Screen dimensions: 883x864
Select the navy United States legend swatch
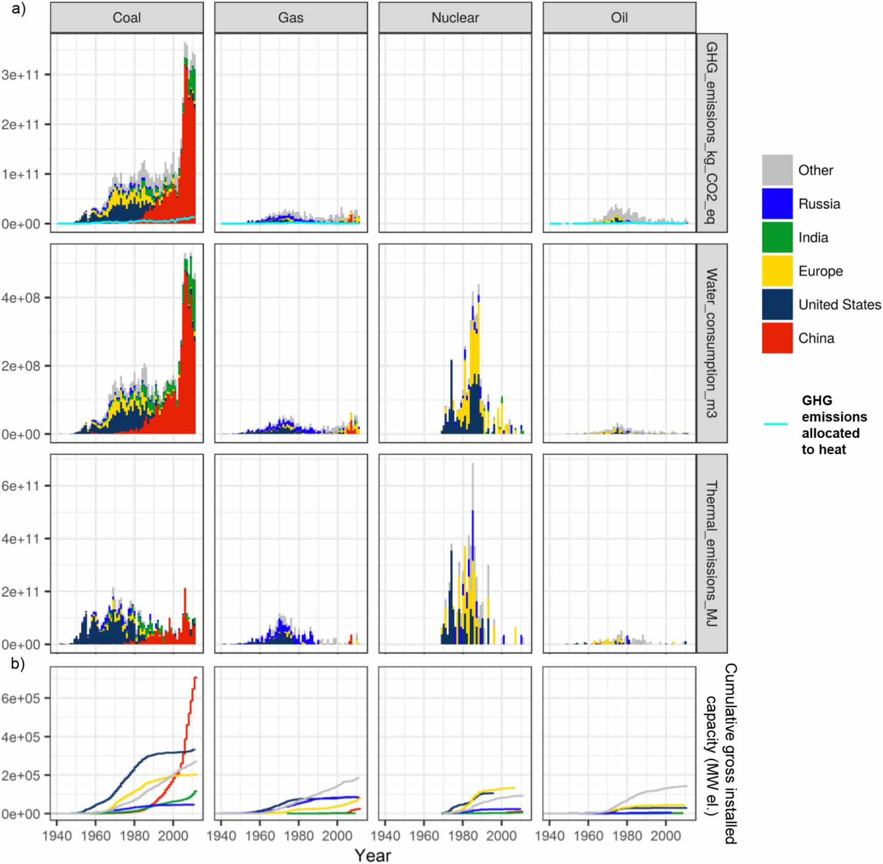click(777, 304)
